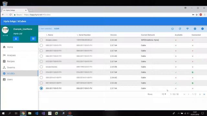Open user profile icon in sidebar header
207x116 pixels.
16,39
